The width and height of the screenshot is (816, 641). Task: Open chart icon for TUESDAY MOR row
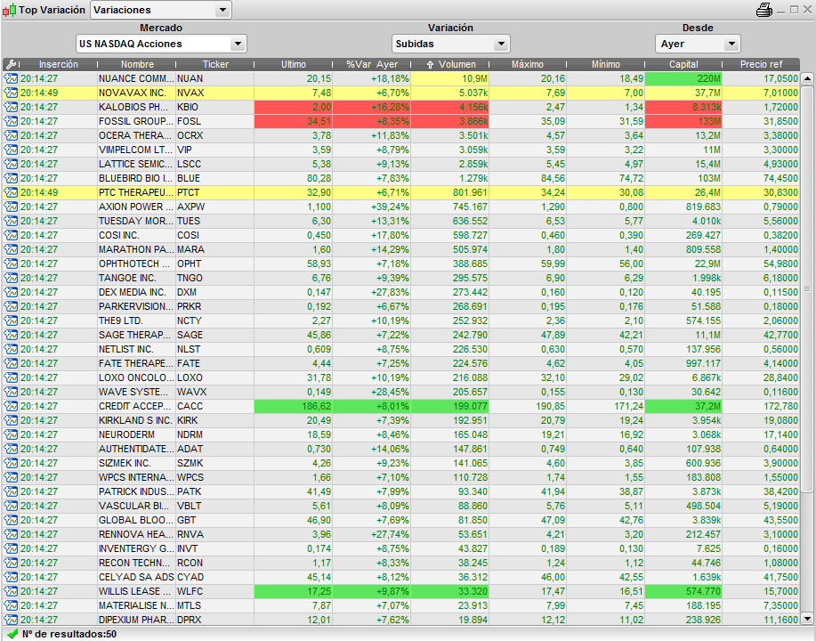point(11,221)
